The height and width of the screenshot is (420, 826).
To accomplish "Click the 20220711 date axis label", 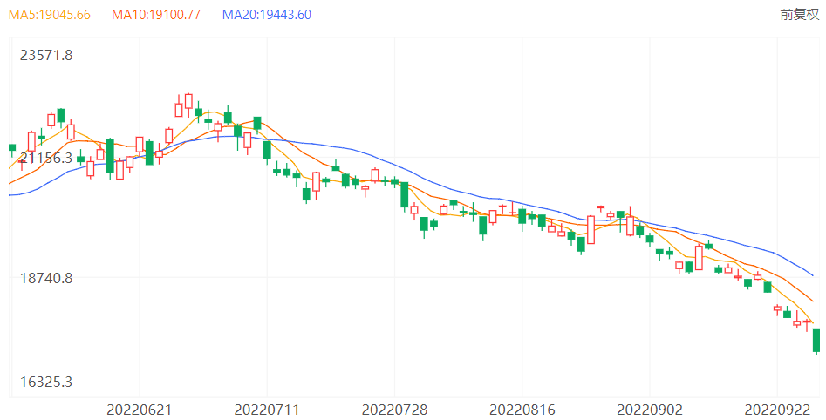I will pos(267,410).
